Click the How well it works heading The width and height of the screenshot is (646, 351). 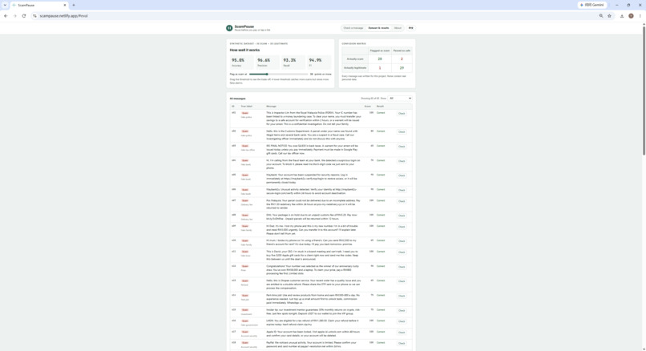(x=244, y=50)
